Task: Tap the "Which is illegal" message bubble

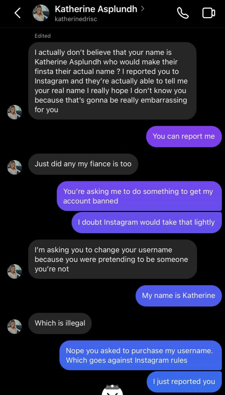Action: click(x=60, y=323)
